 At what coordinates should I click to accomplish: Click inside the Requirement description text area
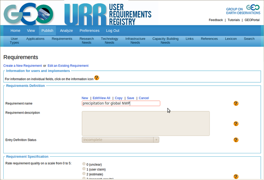(x=146, y=123)
